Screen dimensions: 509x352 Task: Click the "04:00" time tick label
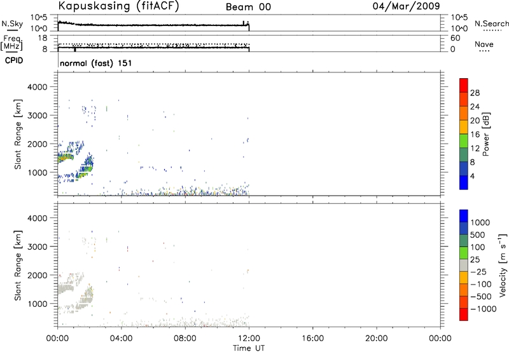(x=121, y=339)
